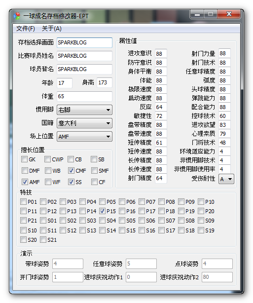Viewport: 253px width, 303px height.
Task: Open the 国籍 dropdown showing 意大利
Action: click(x=84, y=123)
